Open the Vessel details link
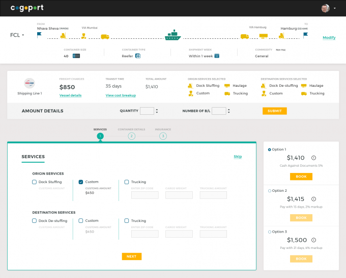This screenshot has width=346, height=278. point(70,95)
